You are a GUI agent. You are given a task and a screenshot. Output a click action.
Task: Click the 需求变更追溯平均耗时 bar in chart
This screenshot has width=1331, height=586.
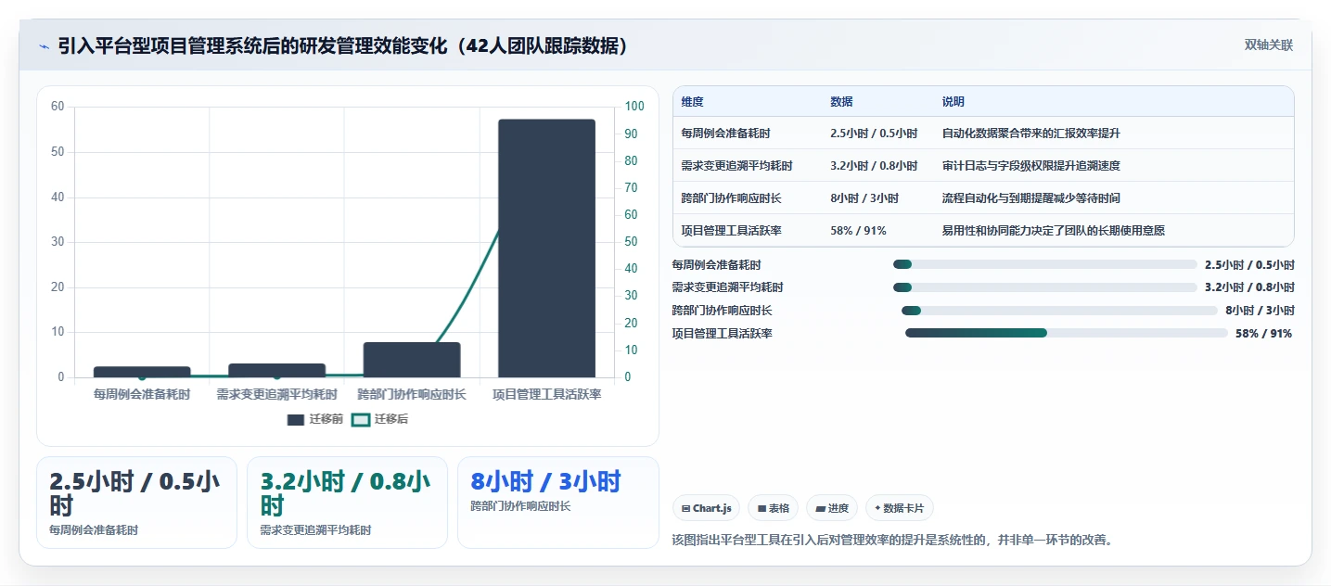coord(276,370)
